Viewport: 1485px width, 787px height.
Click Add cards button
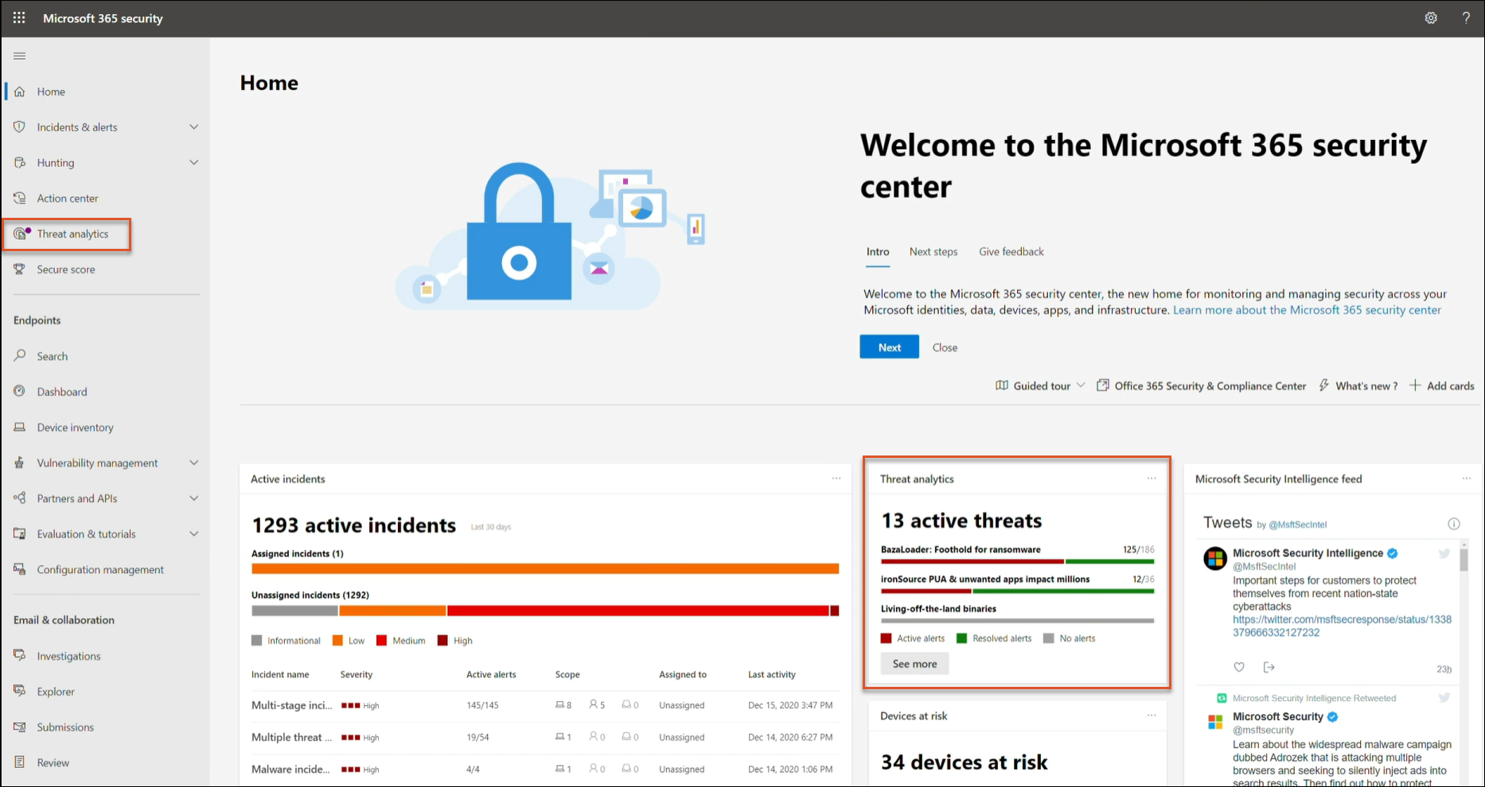pos(1442,386)
